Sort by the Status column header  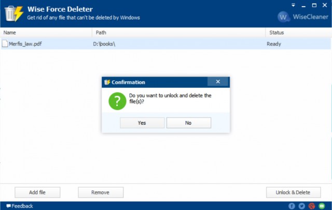[299, 33]
